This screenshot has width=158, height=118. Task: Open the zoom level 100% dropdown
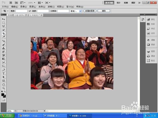tap(32, 3)
